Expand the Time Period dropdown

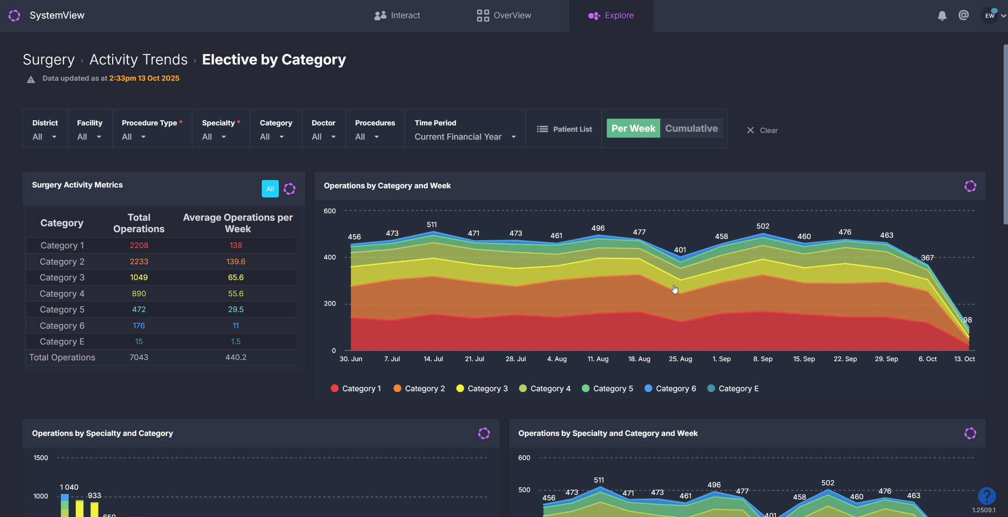pyautogui.click(x=465, y=136)
